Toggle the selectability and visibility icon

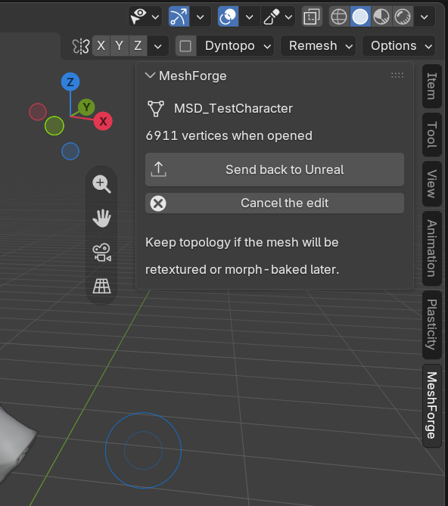pyautogui.click(x=138, y=16)
